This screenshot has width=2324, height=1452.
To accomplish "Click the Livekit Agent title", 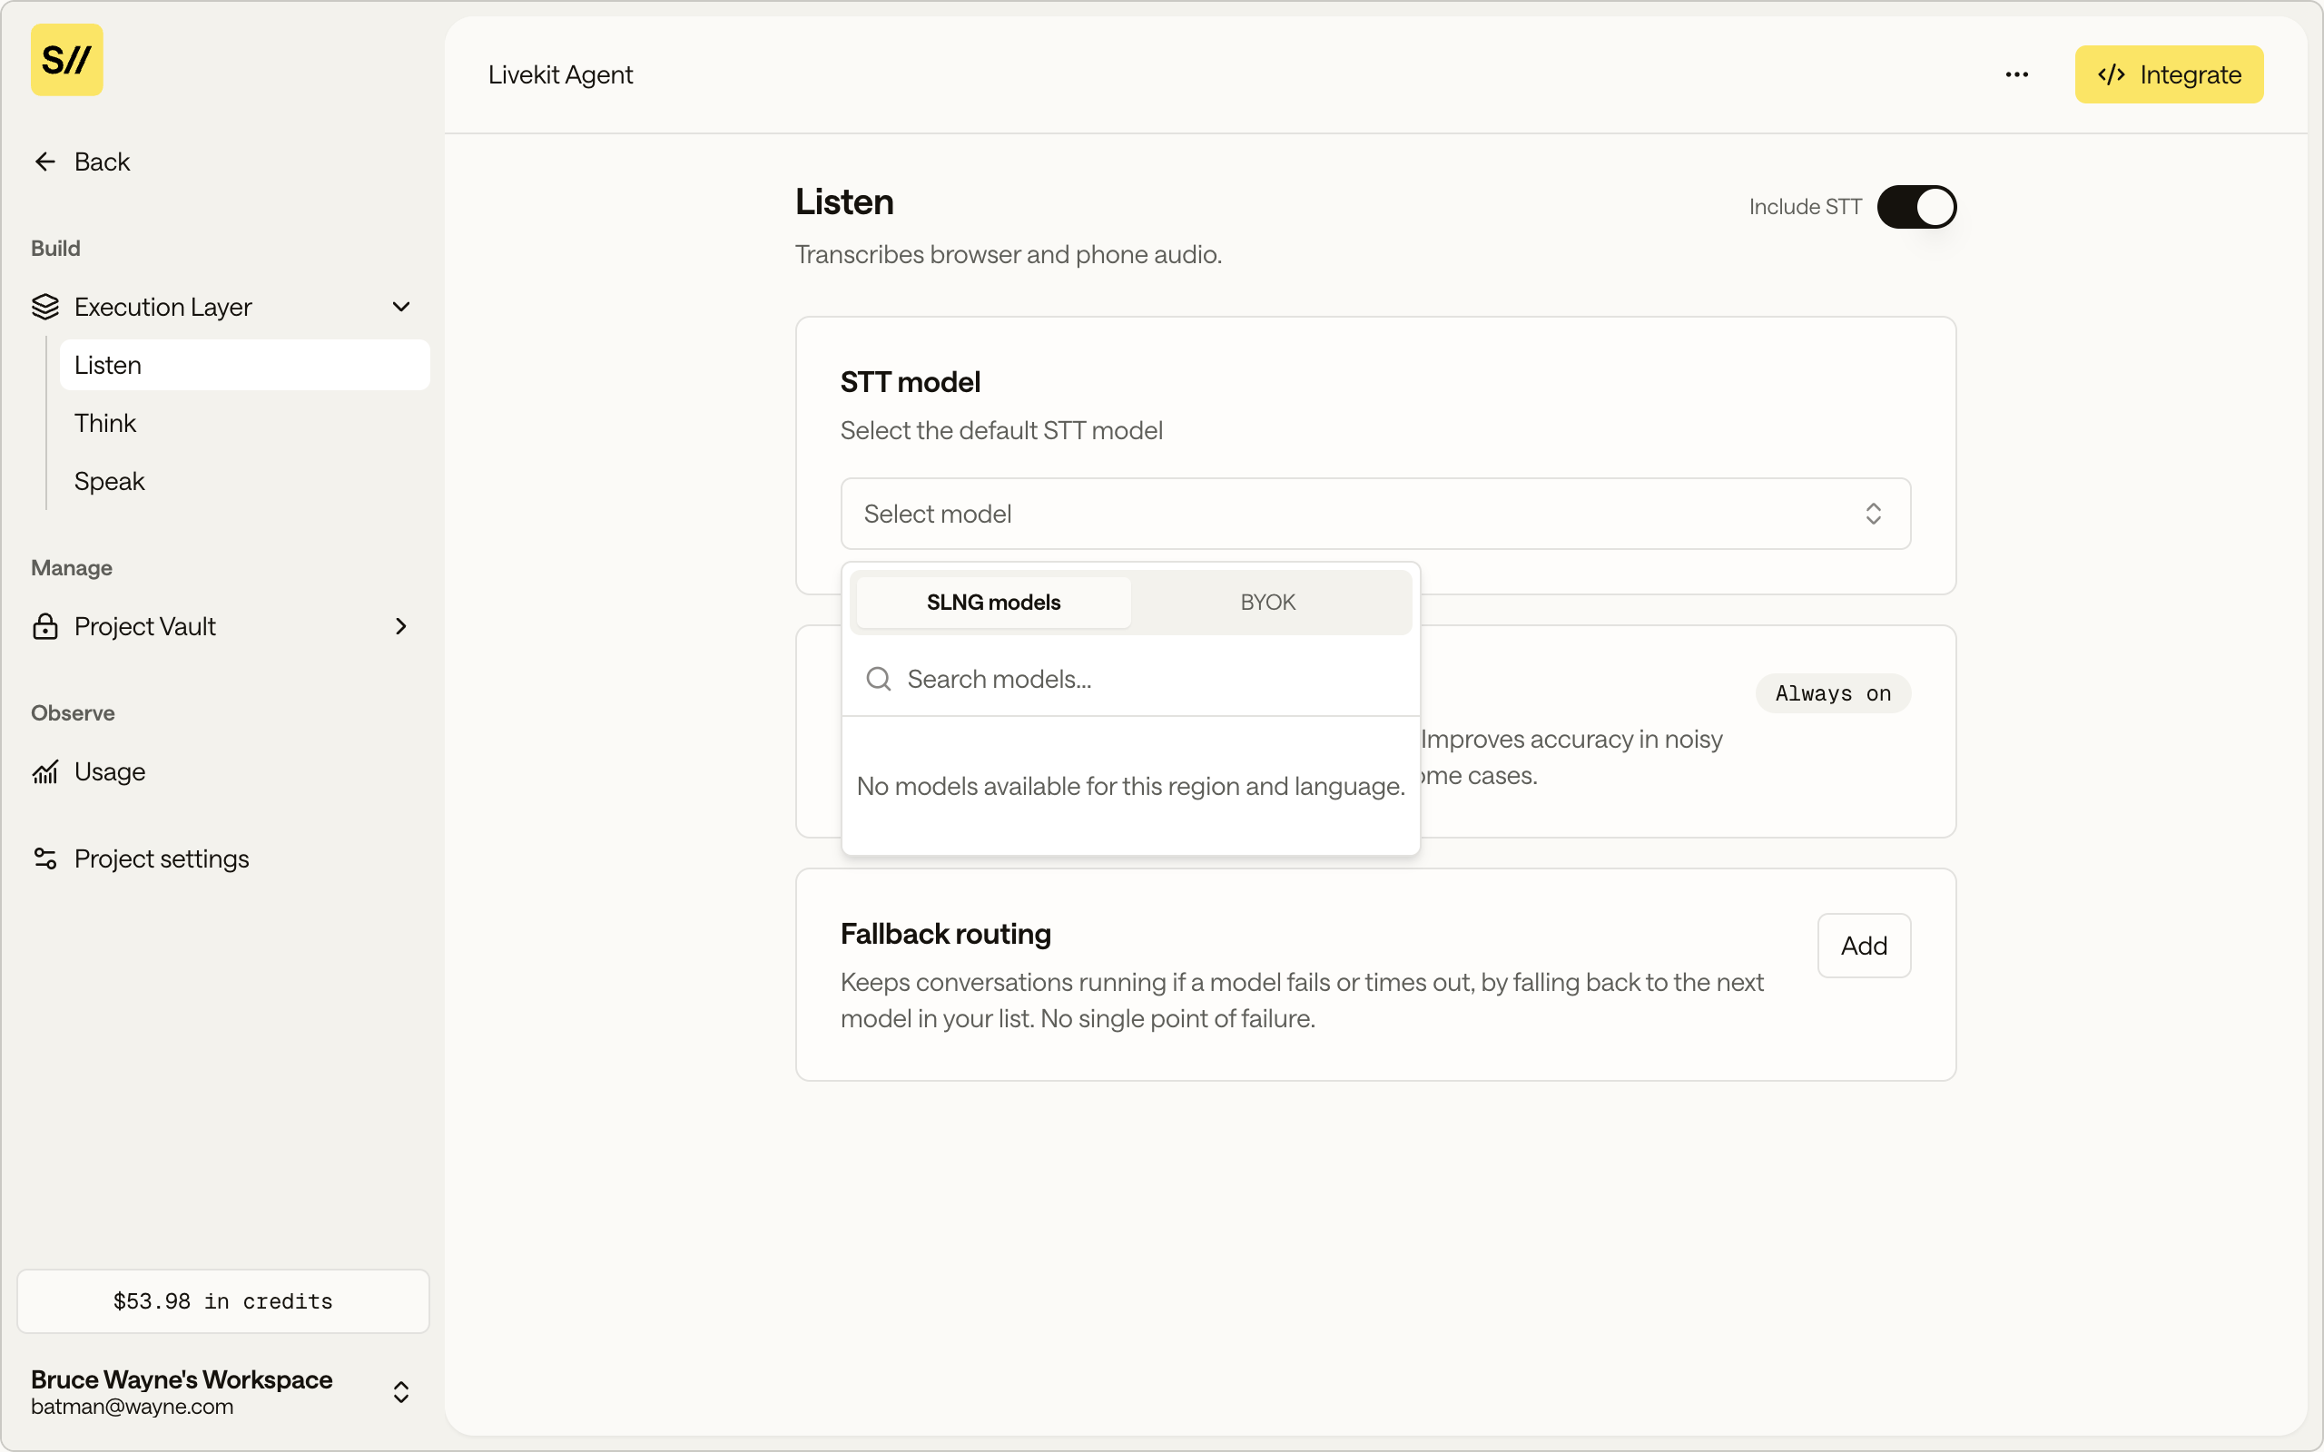I will tap(560, 74).
